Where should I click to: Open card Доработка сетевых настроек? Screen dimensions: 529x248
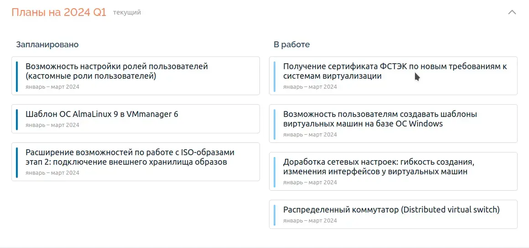(393, 171)
